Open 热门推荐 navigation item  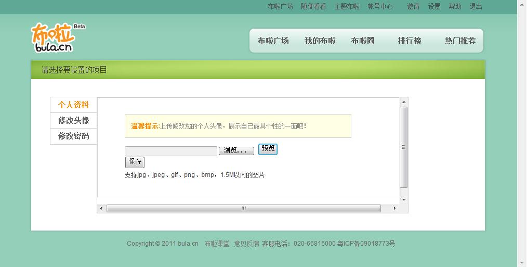pyautogui.click(x=460, y=41)
